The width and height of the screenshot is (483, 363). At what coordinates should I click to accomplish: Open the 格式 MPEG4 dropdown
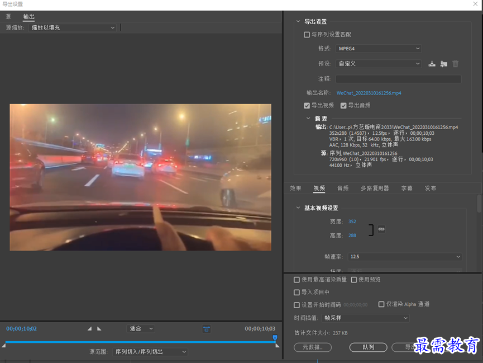click(x=379, y=49)
